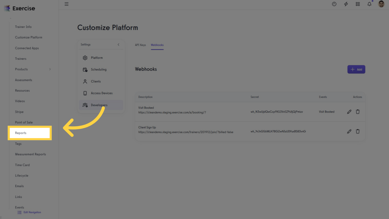Viewport: 389px width, 219px height.
Task: Open the Clients settings section icon
Action: (x=85, y=81)
